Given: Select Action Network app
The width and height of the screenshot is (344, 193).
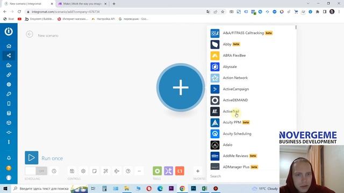Looking at the screenshot, I should click(252, 78).
